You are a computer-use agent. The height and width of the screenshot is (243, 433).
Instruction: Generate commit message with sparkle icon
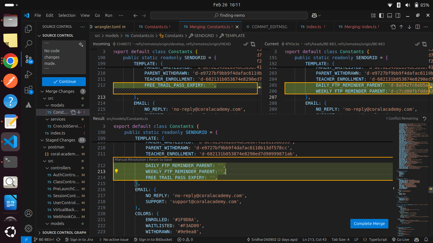click(x=81, y=45)
